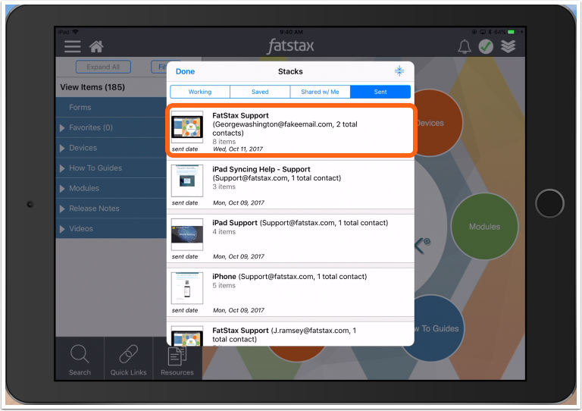Click the Expand All button
Screen dimensions: 582x411
[103, 67]
